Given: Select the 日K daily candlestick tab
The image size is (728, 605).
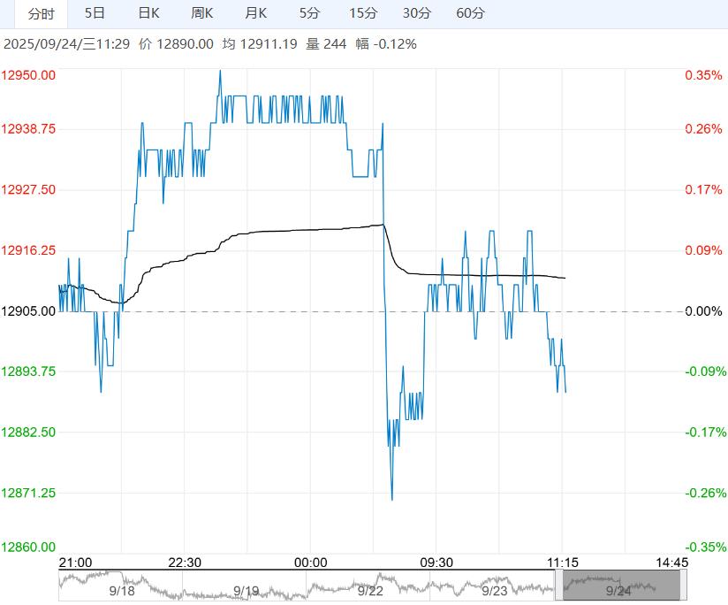Looking at the screenshot, I should click(x=148, y=13).
